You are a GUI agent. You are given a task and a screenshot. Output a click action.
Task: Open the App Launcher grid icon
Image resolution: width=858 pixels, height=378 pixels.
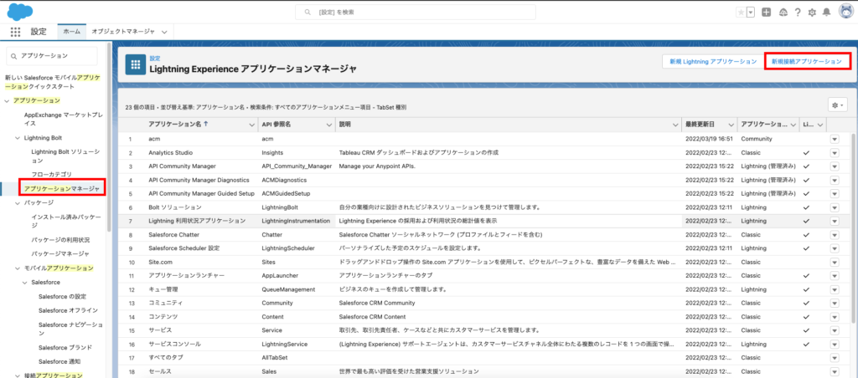click(x=15, y=31)
